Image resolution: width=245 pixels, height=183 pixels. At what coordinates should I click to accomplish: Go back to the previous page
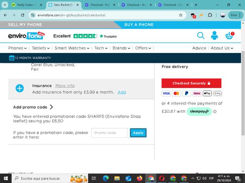(x=5, y=15)
